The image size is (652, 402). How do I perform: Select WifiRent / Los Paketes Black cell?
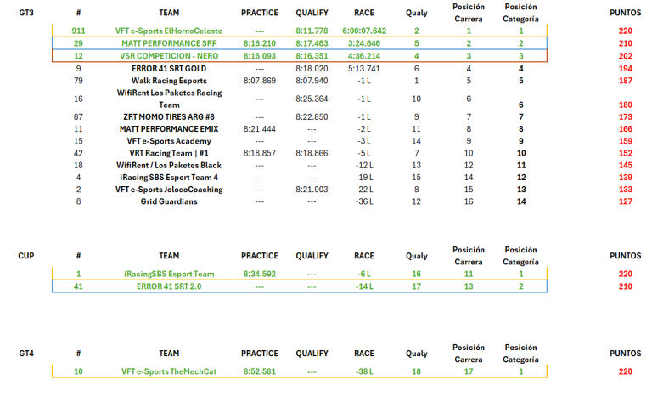click(169, 165)
